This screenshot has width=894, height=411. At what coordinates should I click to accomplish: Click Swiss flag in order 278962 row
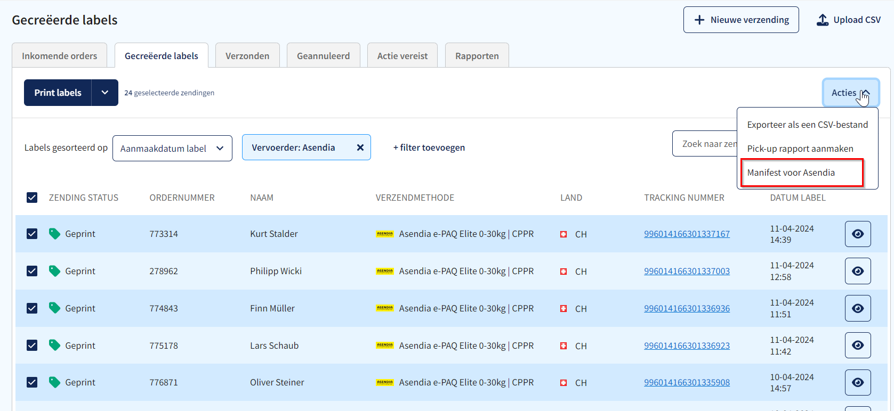pos(563,272)
